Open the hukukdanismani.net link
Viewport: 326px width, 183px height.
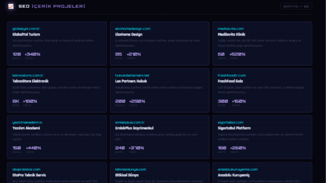(x=132, y=75)
